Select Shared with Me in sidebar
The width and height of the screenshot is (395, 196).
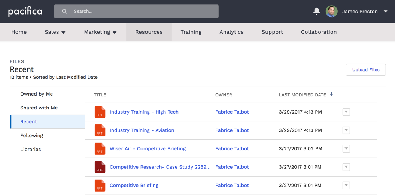click(39, 108)
